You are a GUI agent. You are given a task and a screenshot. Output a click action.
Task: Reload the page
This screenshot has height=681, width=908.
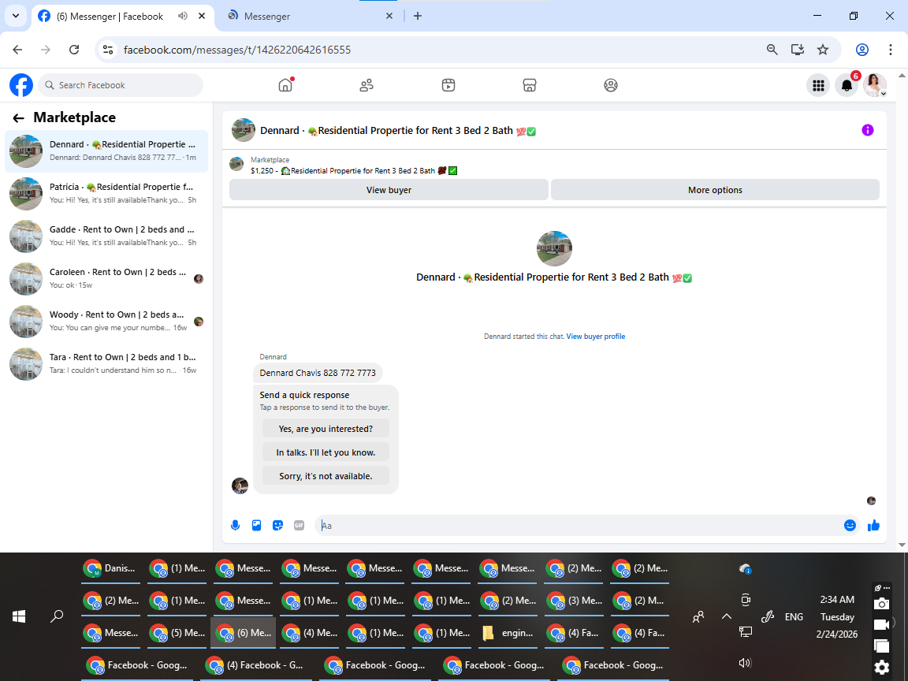[74, 50]
